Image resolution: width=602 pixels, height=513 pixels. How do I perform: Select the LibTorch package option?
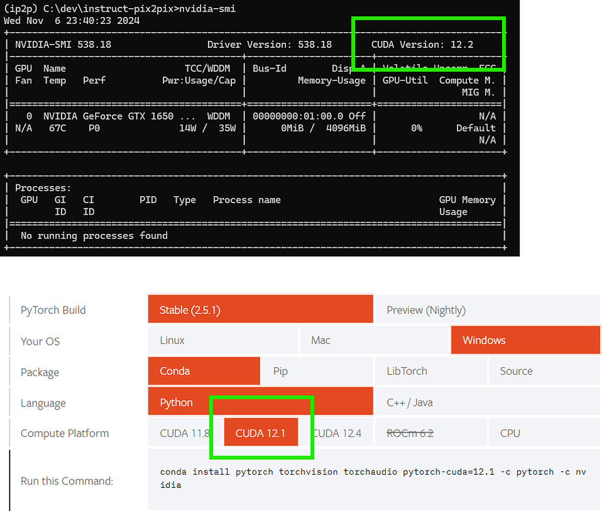431,371
